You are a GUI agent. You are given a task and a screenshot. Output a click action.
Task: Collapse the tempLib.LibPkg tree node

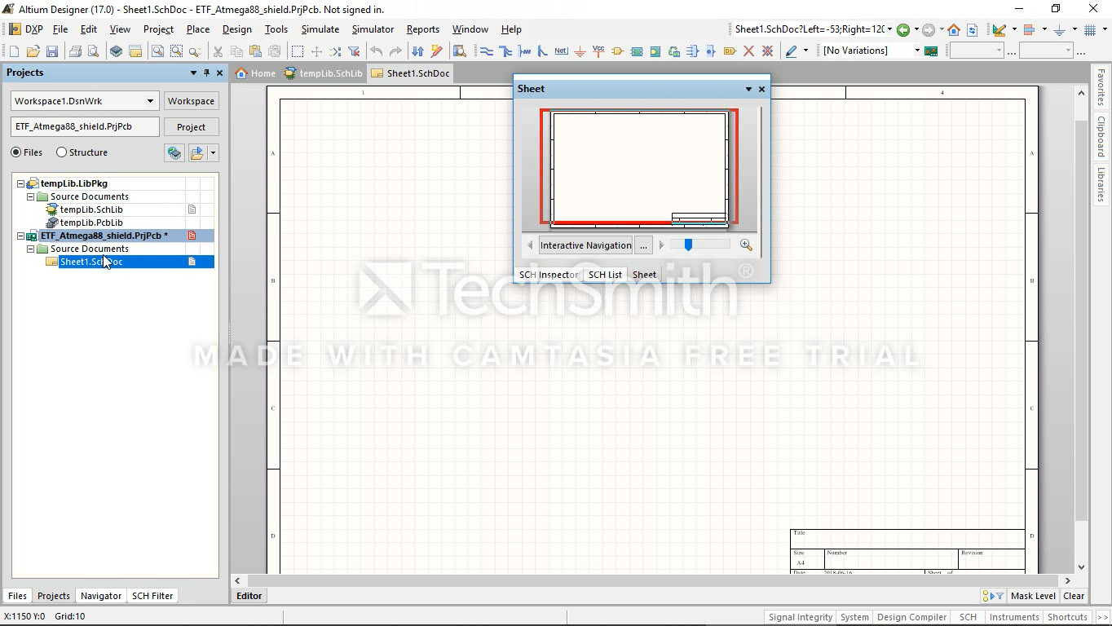click(21, 184)
